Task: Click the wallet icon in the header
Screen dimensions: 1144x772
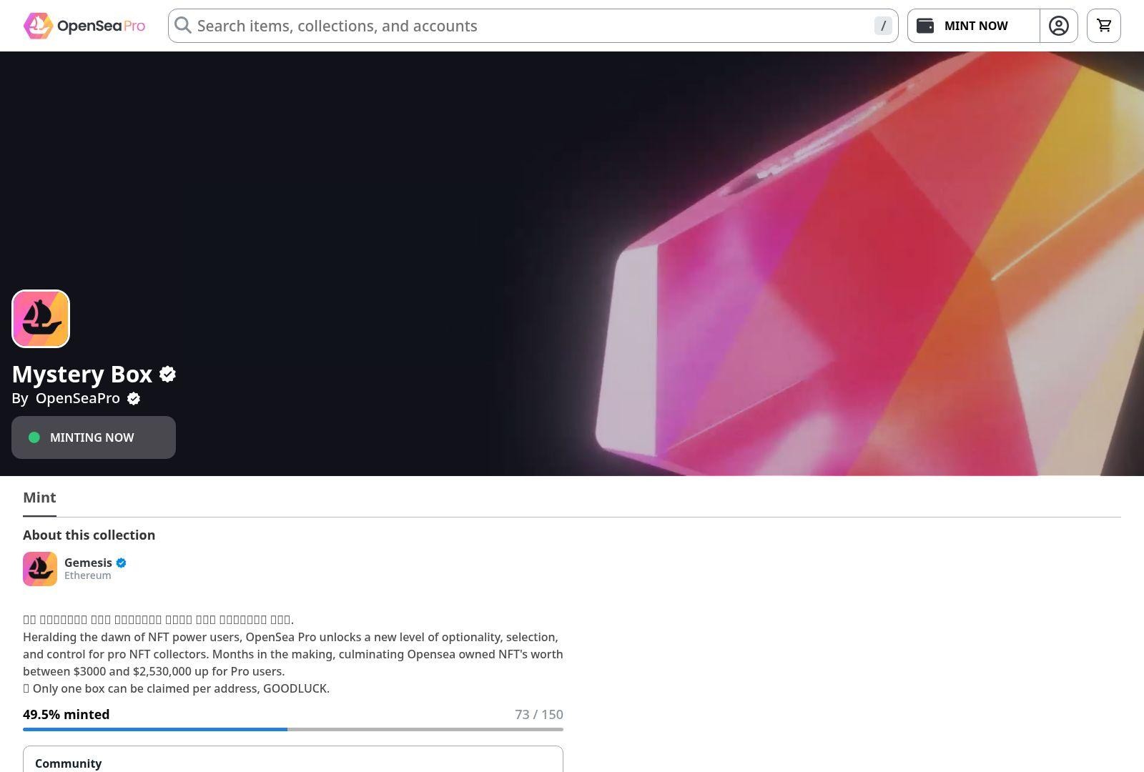Action: [x=925, y=26]
